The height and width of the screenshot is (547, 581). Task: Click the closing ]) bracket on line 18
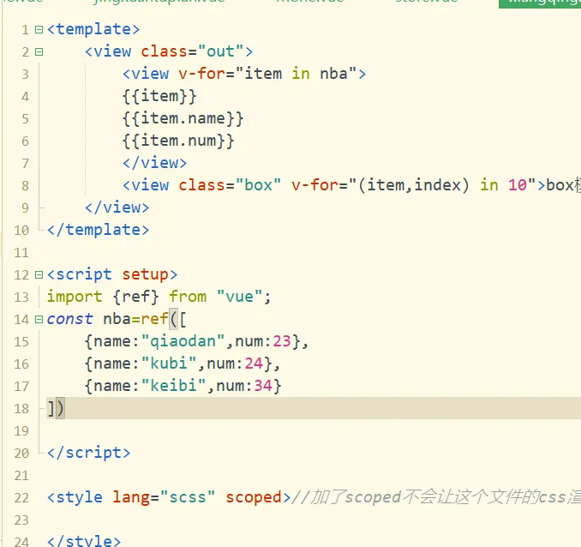pyautogui.click(x=56, y=408)
